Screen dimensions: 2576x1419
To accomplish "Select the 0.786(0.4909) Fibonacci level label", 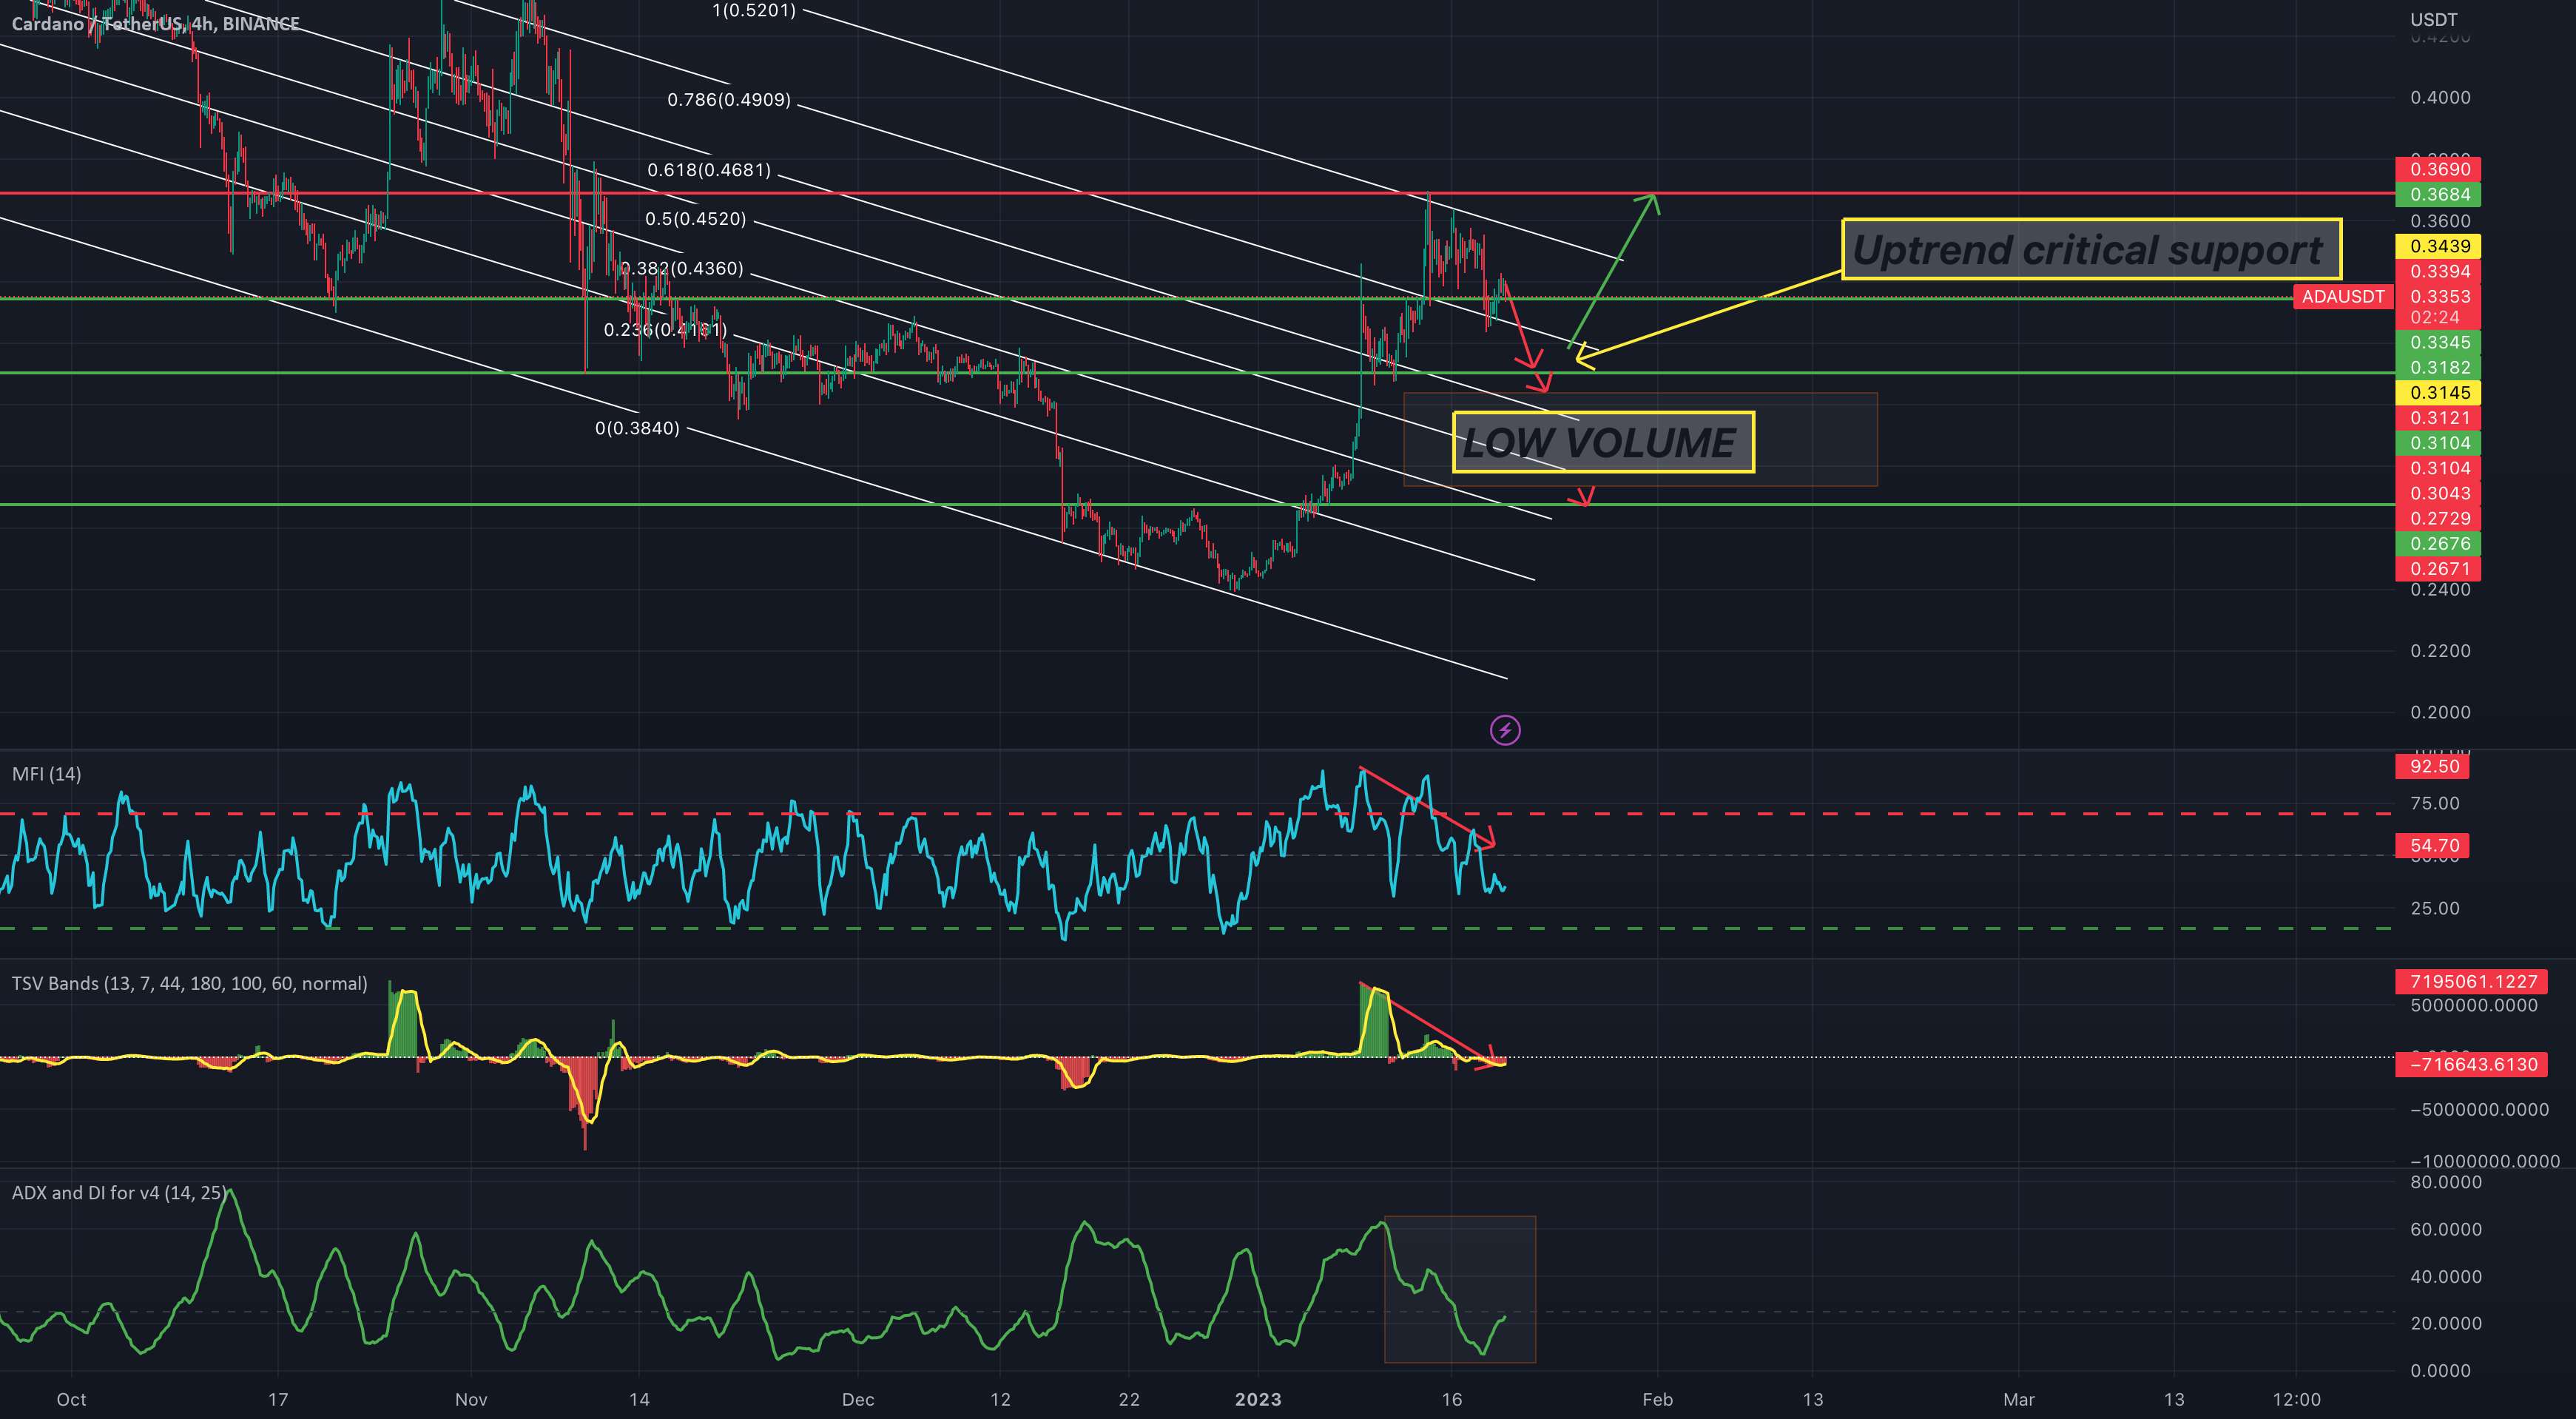I will click(729, 100).
